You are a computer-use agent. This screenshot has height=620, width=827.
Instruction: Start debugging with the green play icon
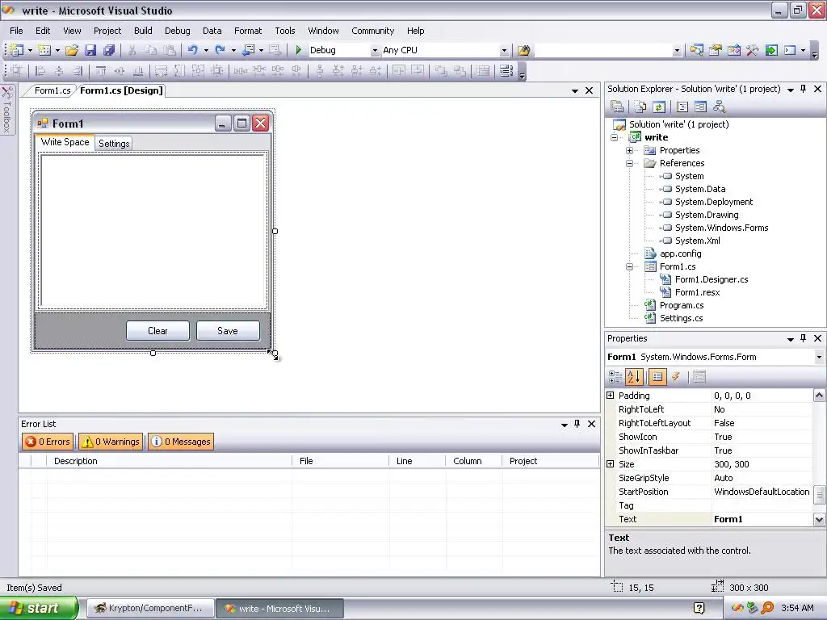[299, 50]
